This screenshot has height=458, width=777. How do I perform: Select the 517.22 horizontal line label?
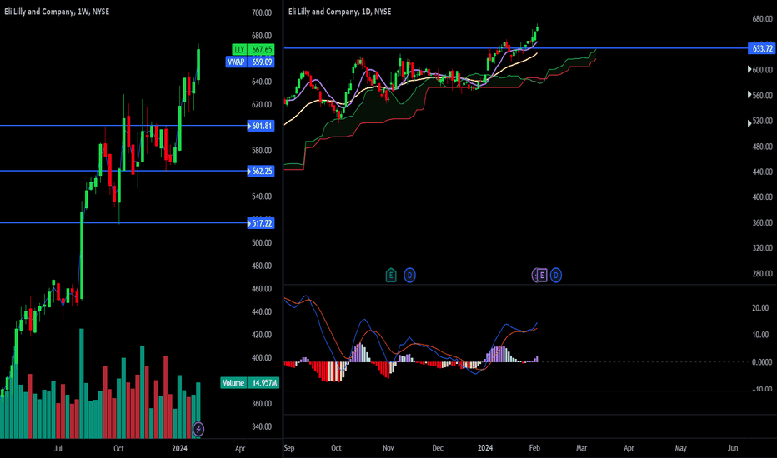261,223
